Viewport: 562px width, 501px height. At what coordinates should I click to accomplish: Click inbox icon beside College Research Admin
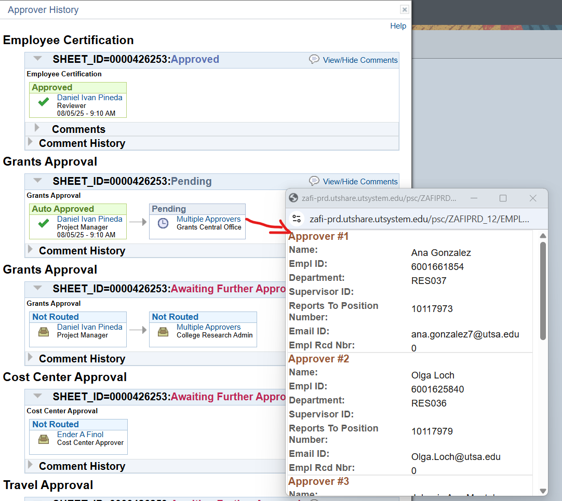click(x=163, y=332)
